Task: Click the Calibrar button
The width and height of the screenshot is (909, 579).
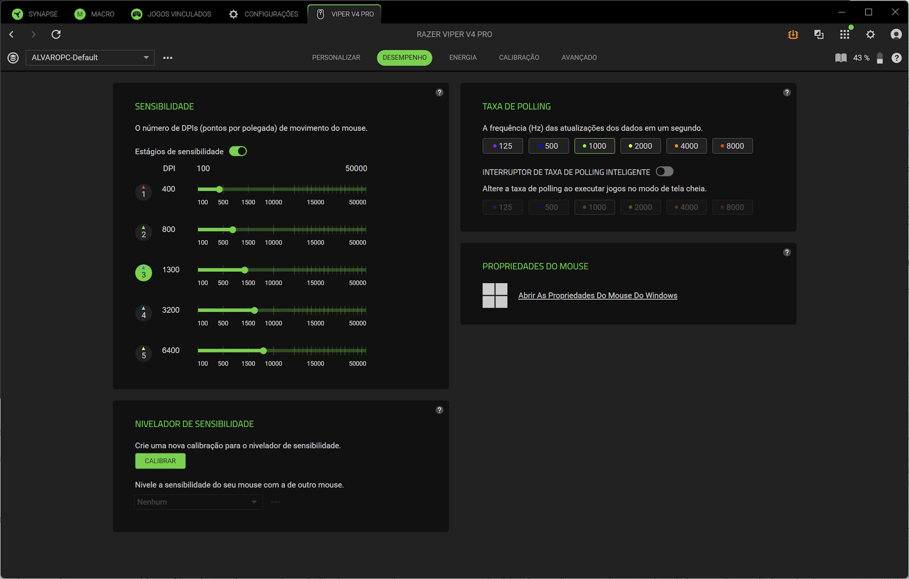Action: pyautogui.click(x=160, y=461)
